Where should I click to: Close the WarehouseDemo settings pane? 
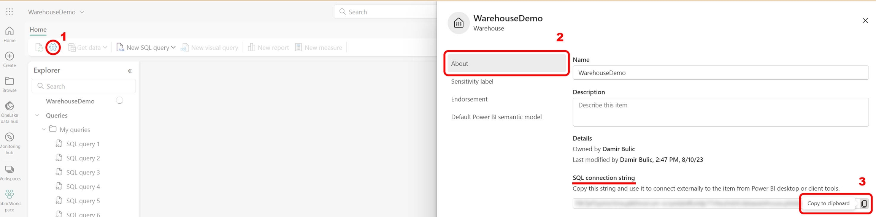point(865,21)
